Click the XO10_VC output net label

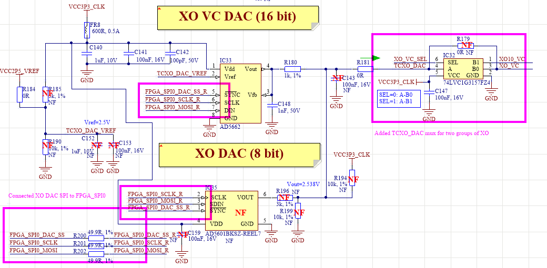coord(511,59)
